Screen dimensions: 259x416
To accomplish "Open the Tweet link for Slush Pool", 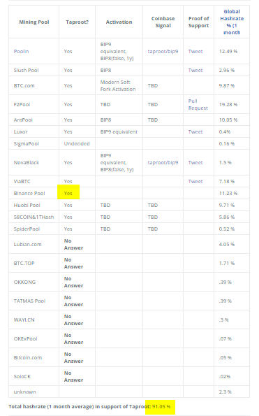I will pos(195,70).
